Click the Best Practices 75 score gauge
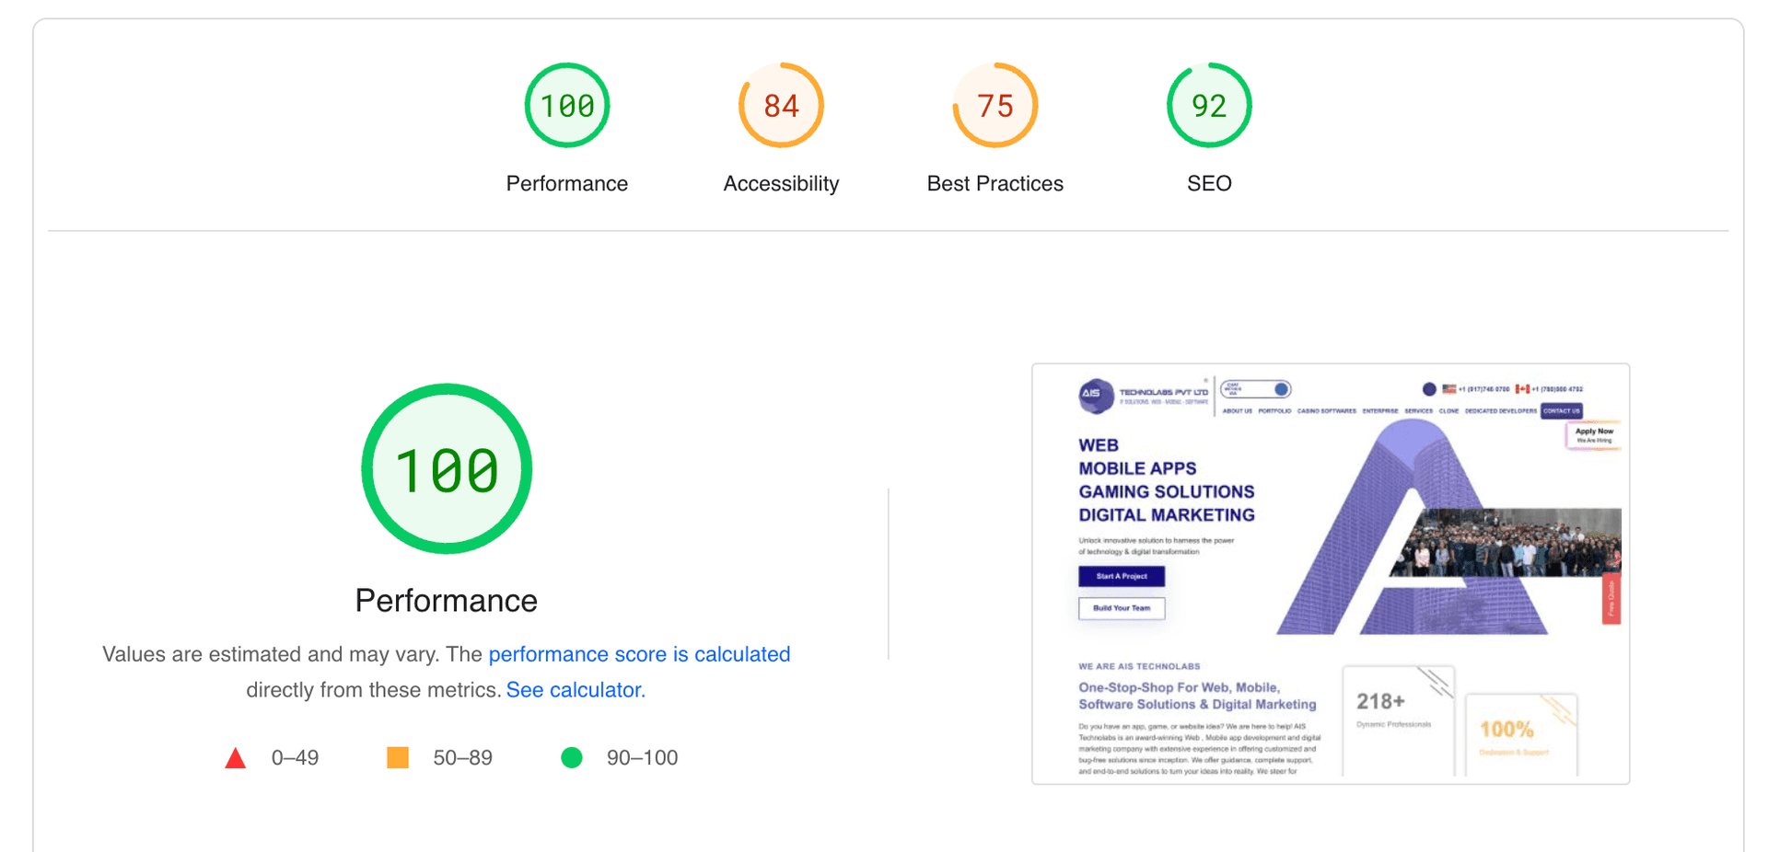The height and width of the screenshot is (852, 1768). [x=994, y=106]
